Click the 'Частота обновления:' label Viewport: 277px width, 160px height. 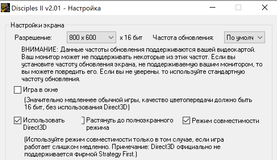click(183, 37)
